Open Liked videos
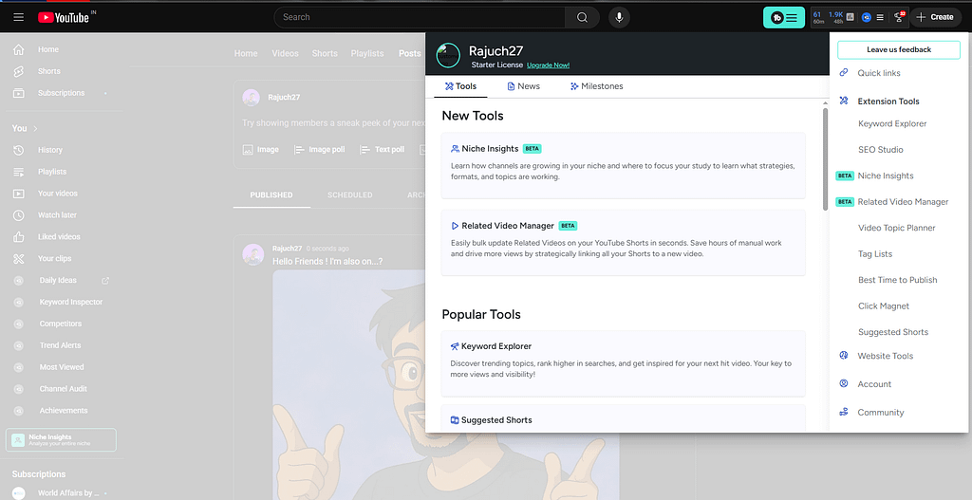This screenshot has height=500, width=972. pyautogui.click(x=61, y=236)
